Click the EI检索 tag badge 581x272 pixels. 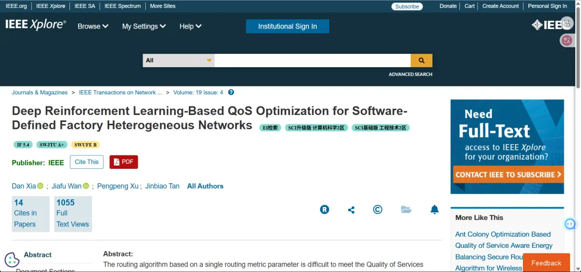pyautogui.click(x=270, y=128)
